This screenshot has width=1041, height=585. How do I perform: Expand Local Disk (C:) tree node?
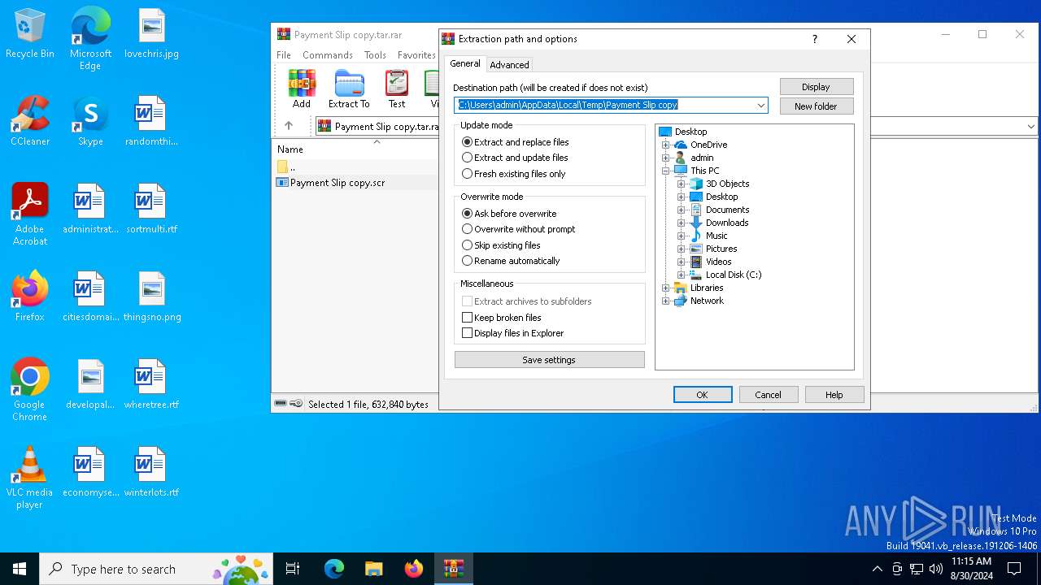(682, 275)
